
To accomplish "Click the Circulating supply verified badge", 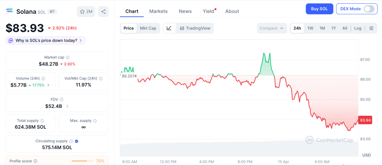I will pos(76,141).
